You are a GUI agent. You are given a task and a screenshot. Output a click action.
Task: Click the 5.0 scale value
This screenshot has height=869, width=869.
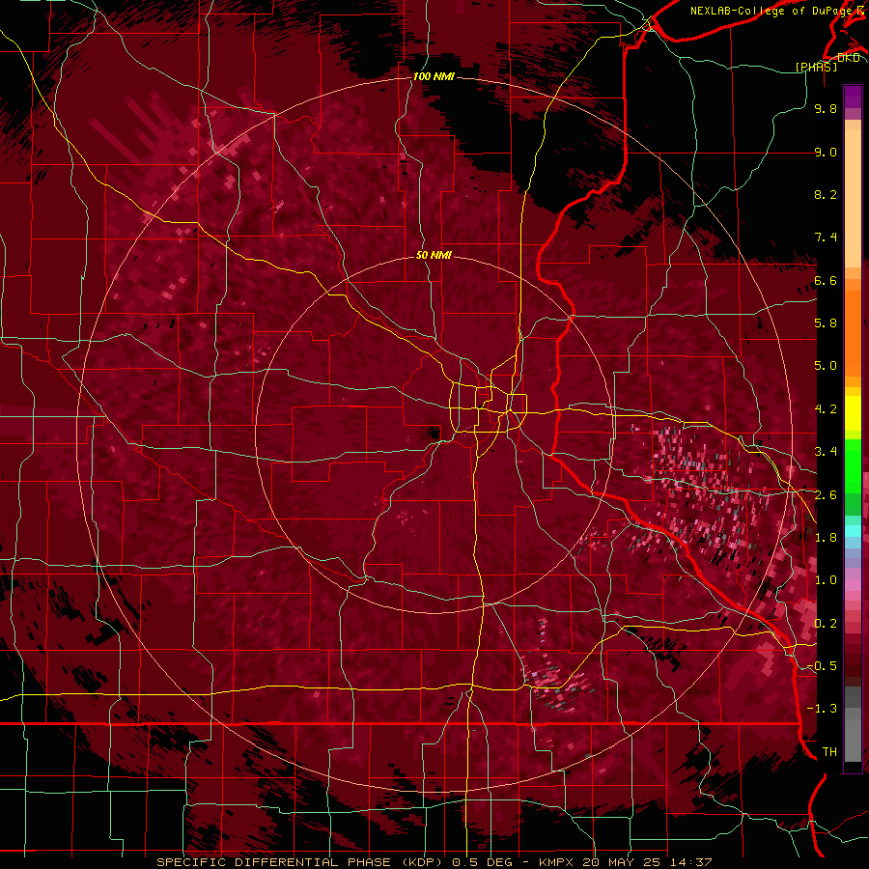tap(826, 366)
